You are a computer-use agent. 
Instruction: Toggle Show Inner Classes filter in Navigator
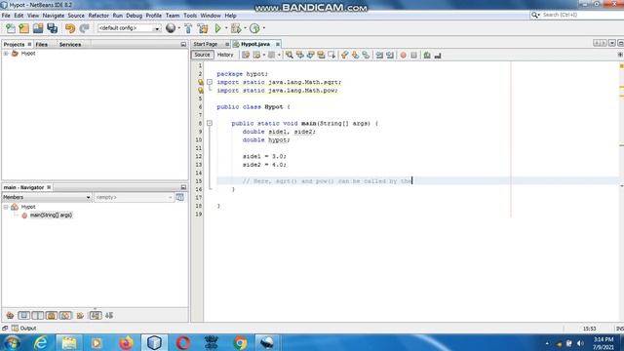pyautogui.click(x=65, y=316)
